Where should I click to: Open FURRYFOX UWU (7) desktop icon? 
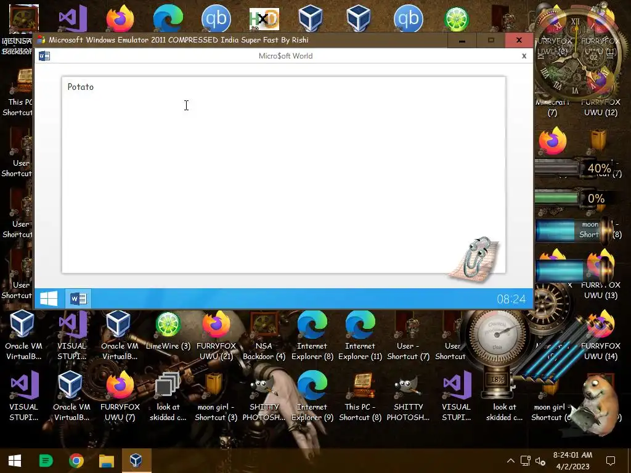(x=120, y=397)
